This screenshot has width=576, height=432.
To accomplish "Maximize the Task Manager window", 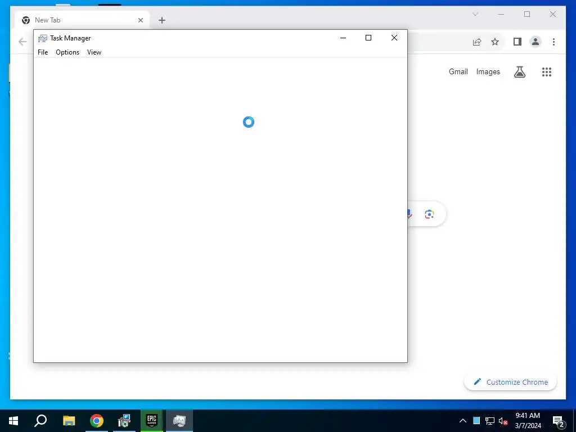I will (368, 38).
